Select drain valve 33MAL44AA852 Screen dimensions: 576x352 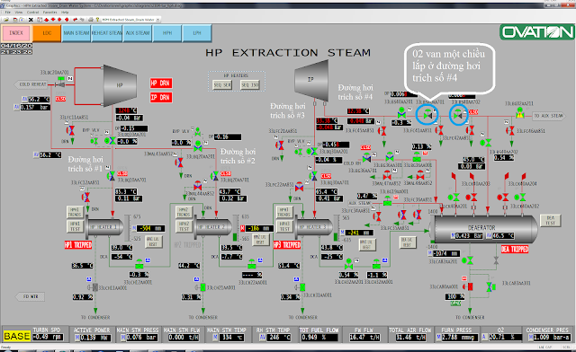pyautogui.click(x=198, y=186)
